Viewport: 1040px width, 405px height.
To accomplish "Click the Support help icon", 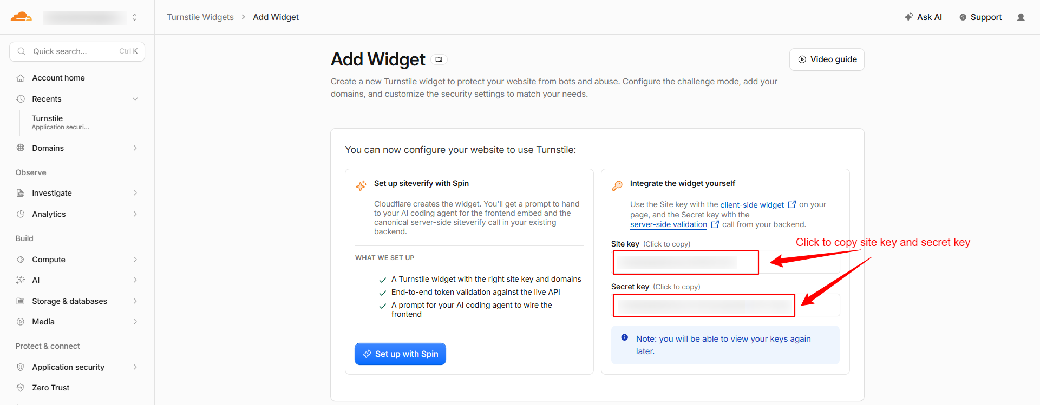I will click(963, 17).
